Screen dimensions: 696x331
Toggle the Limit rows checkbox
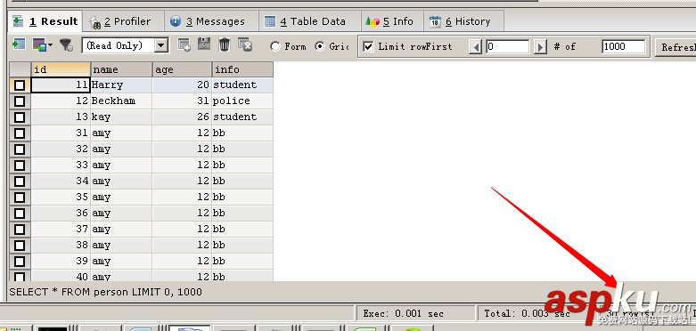pos(368,46)
